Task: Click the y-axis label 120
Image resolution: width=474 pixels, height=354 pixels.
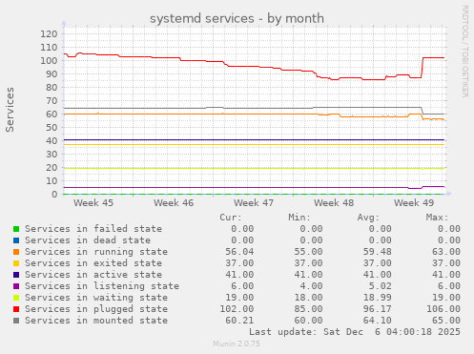Action: (x=49, y=34)
